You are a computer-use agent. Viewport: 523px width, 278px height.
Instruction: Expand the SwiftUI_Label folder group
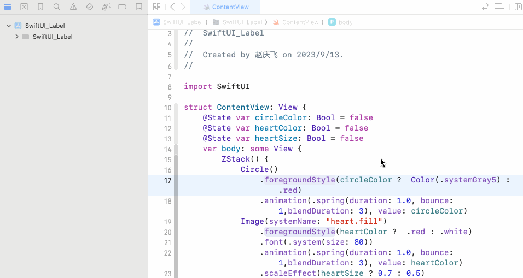(17, 37)
